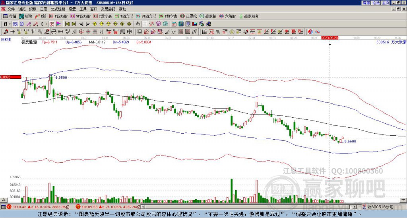Viewport: 407px width, 218px height.
Task: Click the Md=6.0112 indicator value
Action: [x=97, y=42]
